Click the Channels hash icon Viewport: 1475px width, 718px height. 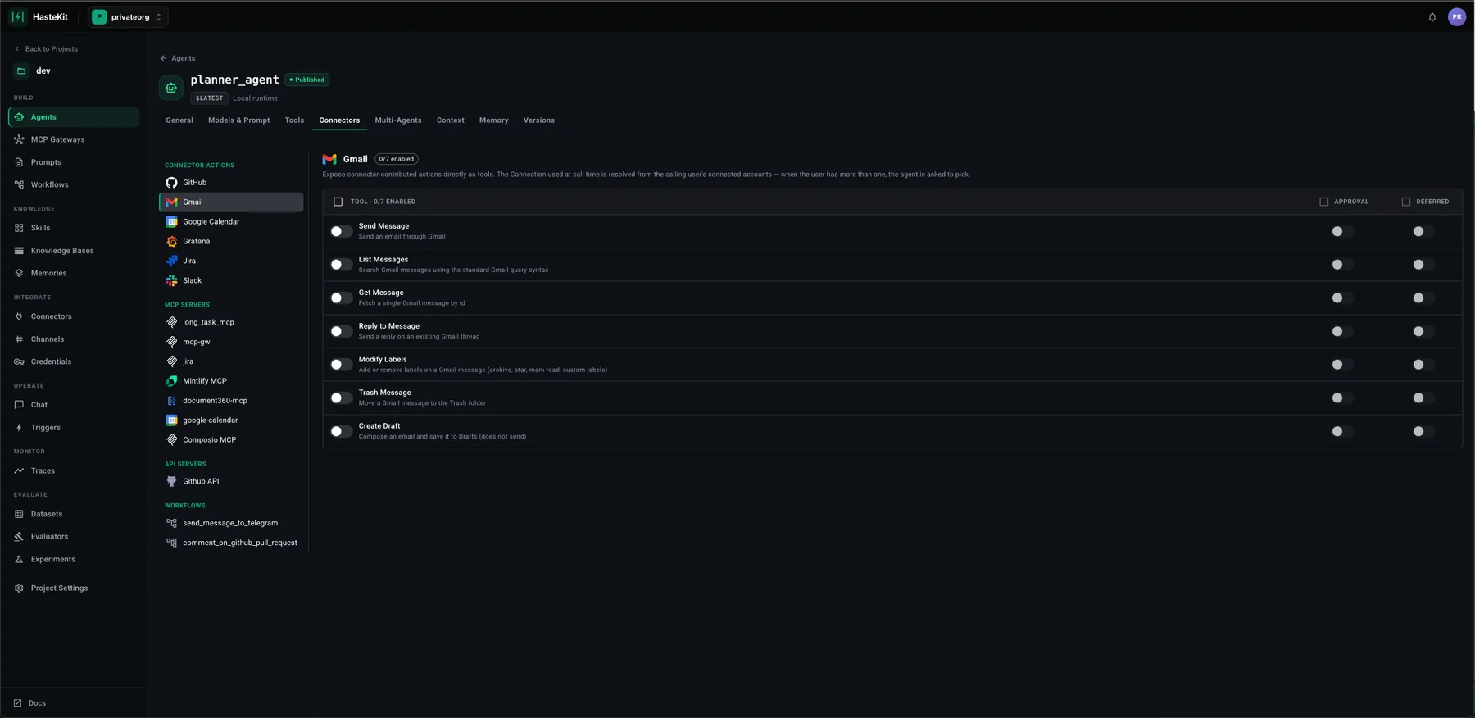click(19, 339)
